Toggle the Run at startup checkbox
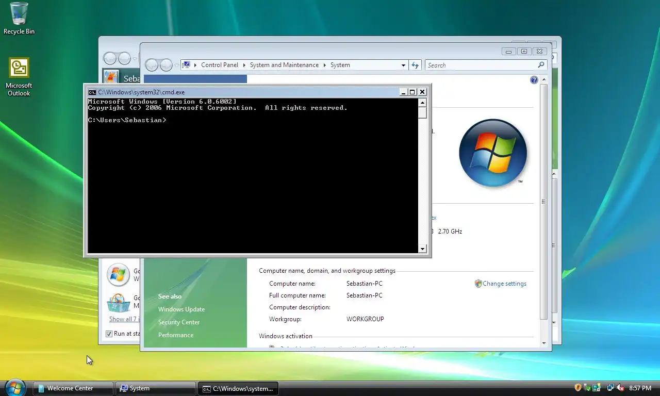This screenshot has height=396, width=660. (x=109, y=334)
